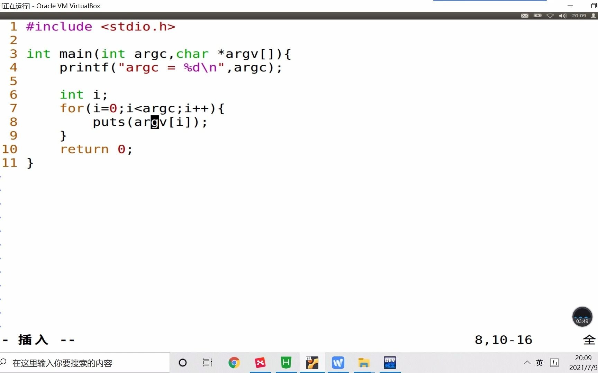This screenshot has width=598, height=373.
Task: Click the closing brace on line 11
Action: coord(30,163)
